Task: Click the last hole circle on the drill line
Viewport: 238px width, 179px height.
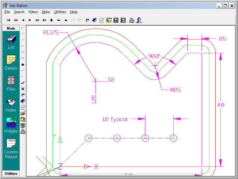Action: [x=174, y=138]
